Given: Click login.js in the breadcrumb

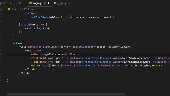Looking at the screenshot, I should (x=16, y=9).
